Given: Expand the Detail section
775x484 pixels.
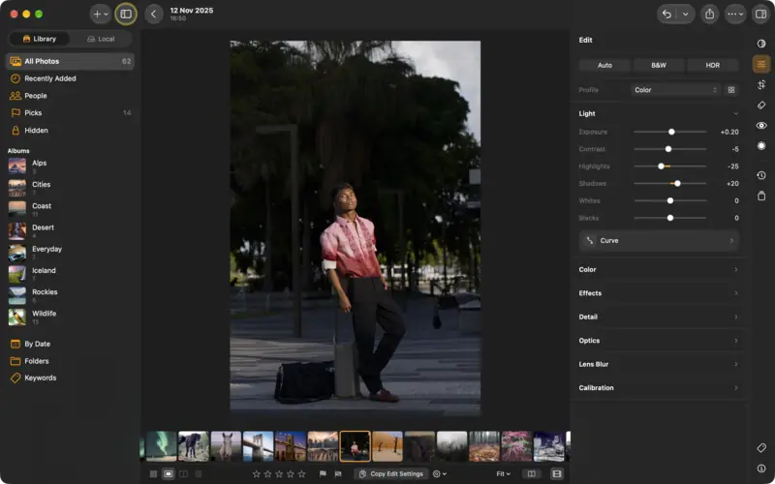Looking at the screenshot, I should (x=659, y=318).
